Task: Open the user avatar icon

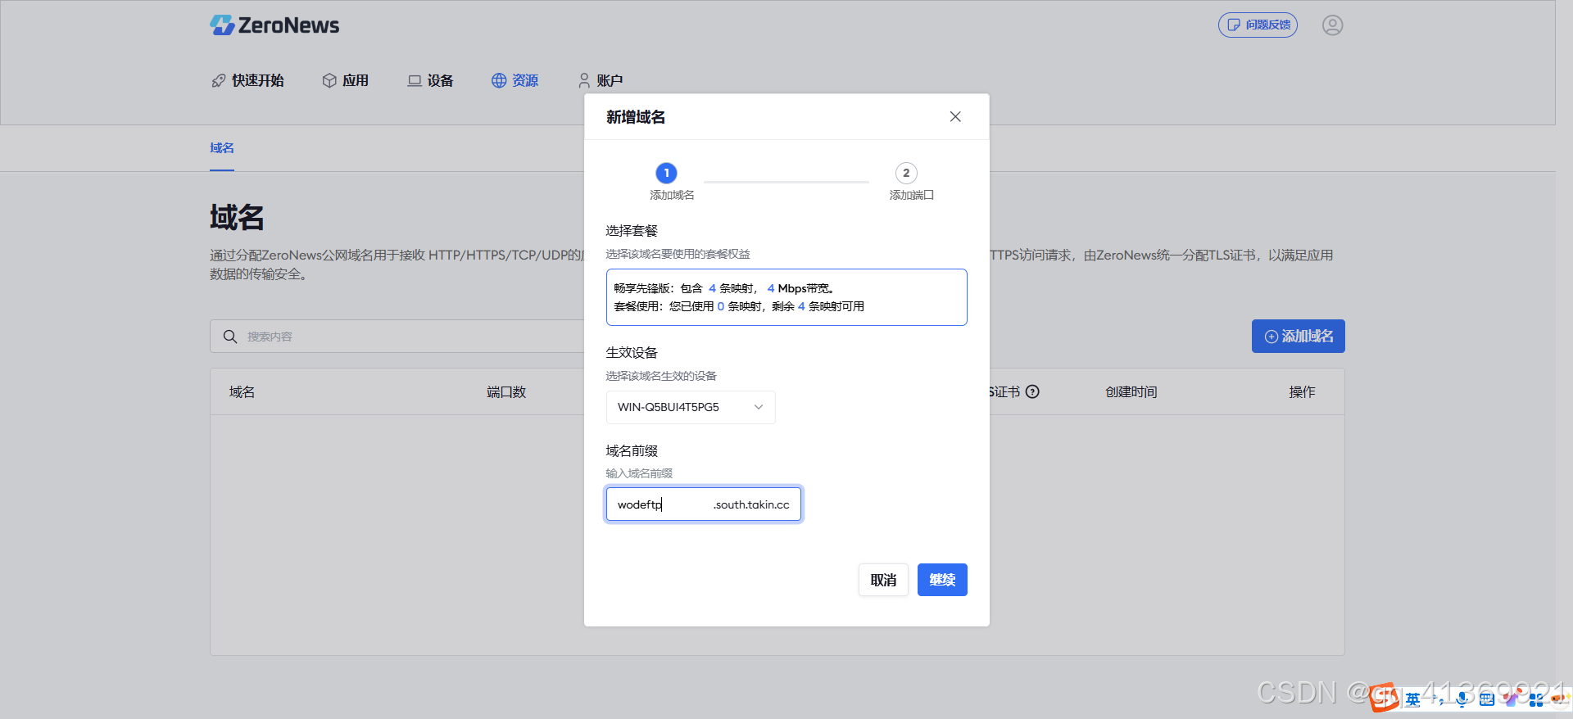Action: tap(1332, 25)
